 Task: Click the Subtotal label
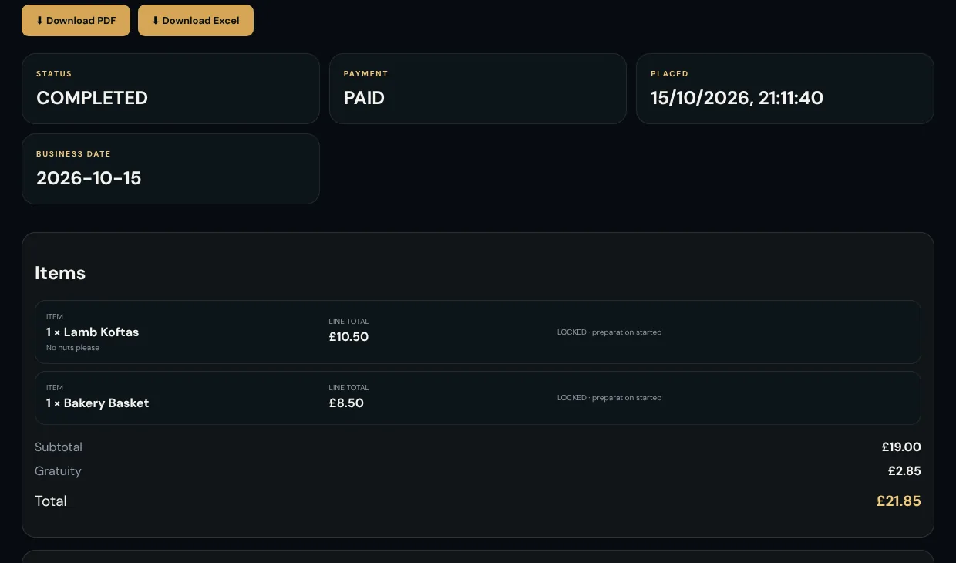pyautogui.click(x=59, y=447)
